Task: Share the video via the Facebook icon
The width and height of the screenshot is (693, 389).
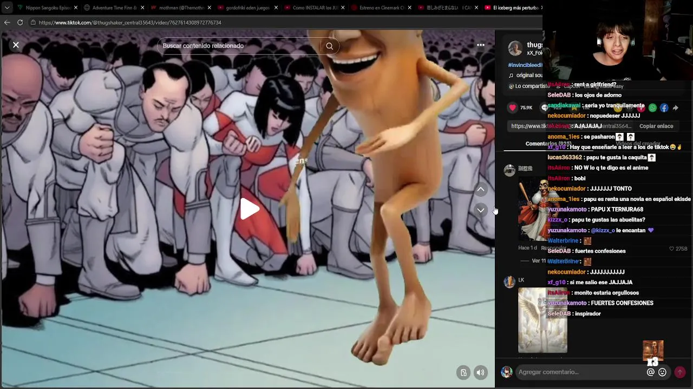Action: (664, 108)
